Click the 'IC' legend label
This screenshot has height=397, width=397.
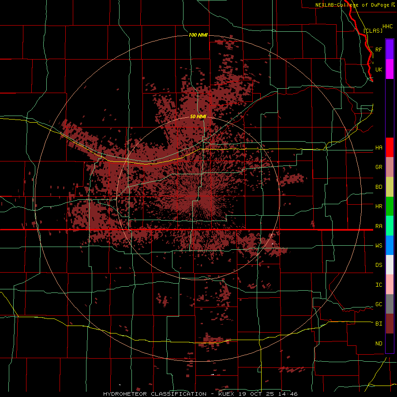point(378,285)
